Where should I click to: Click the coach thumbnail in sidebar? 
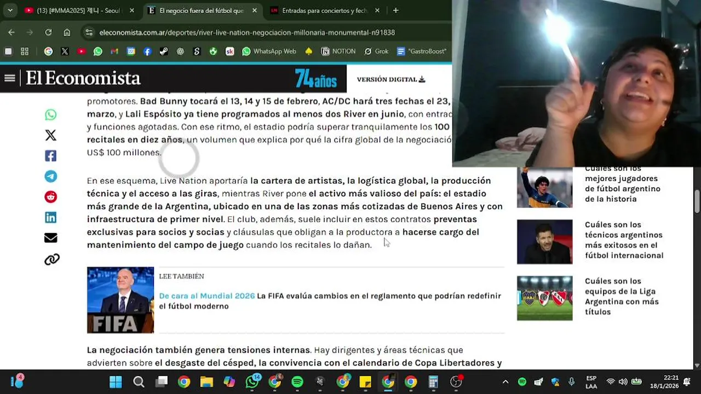point(544,242)
